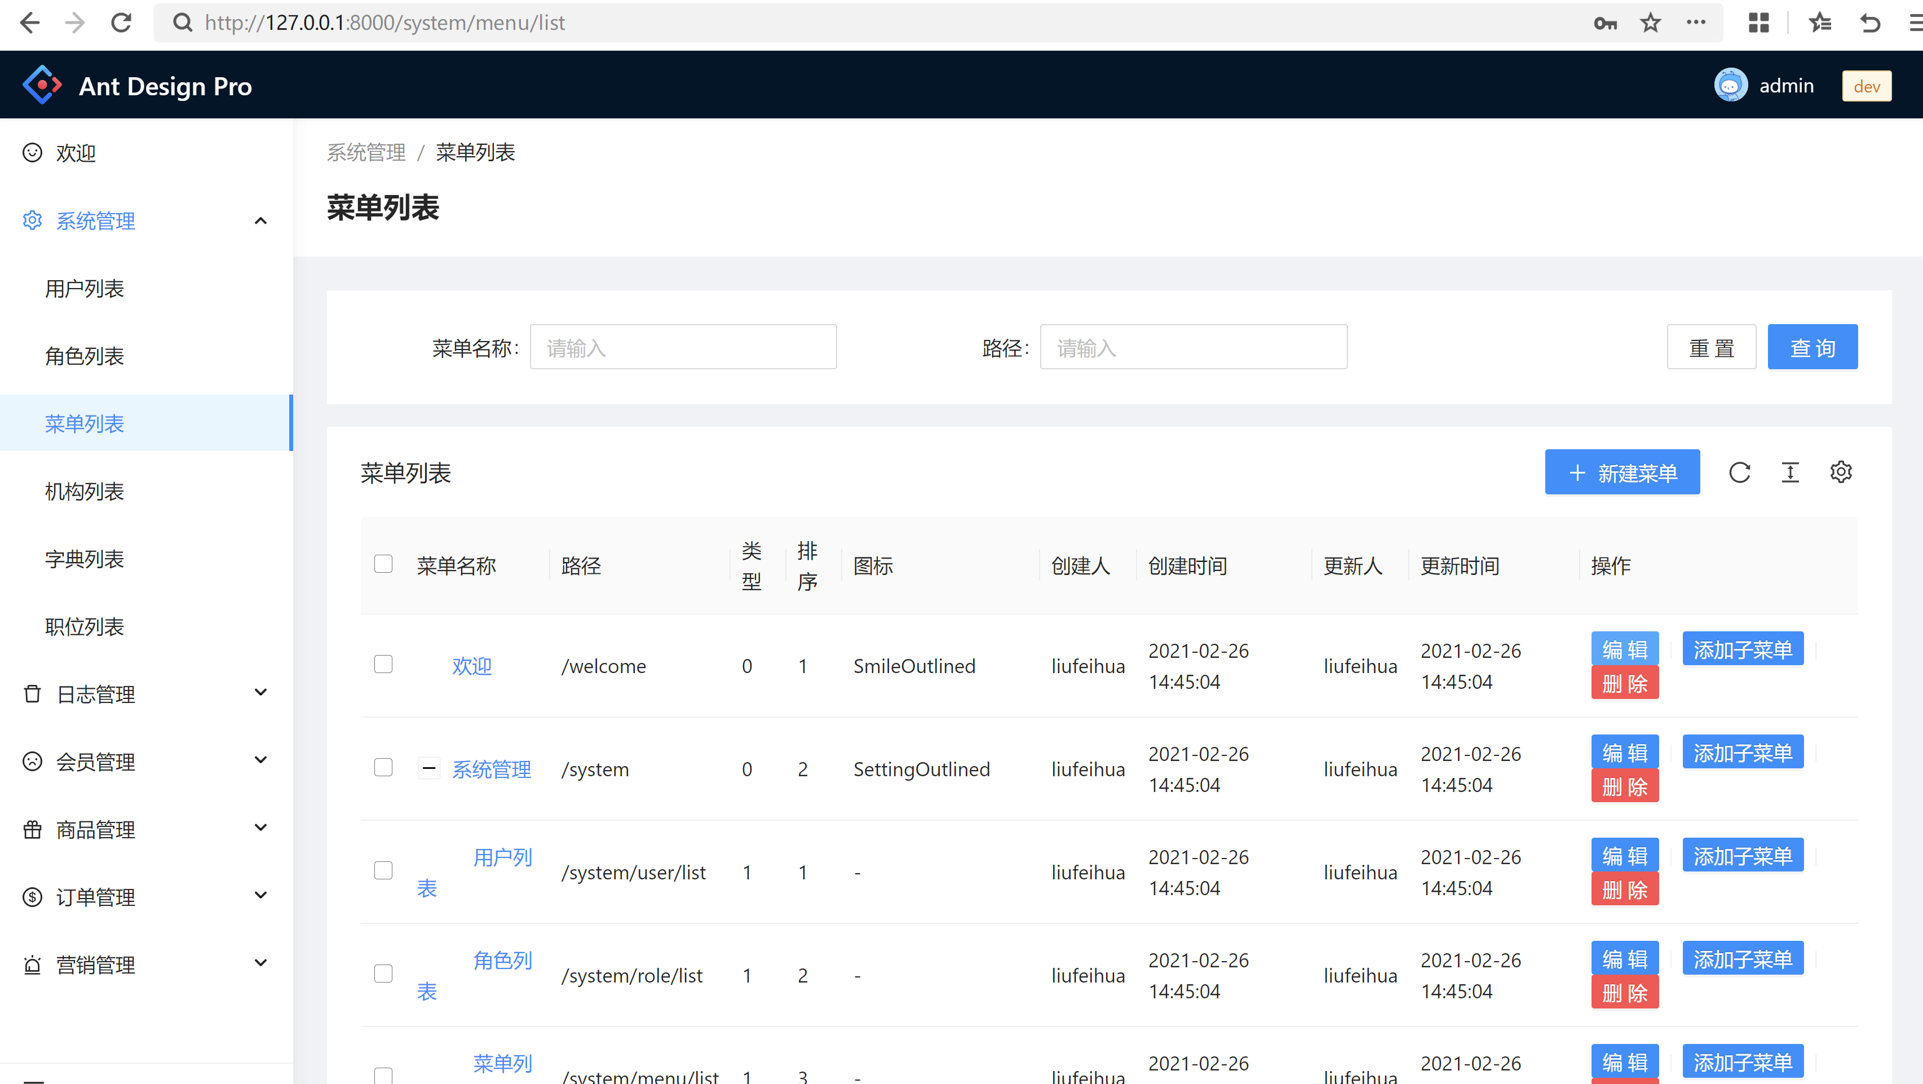Click the browser undo arrow icon
The image size is (1923, 1084).
[x=1870, y=23]
